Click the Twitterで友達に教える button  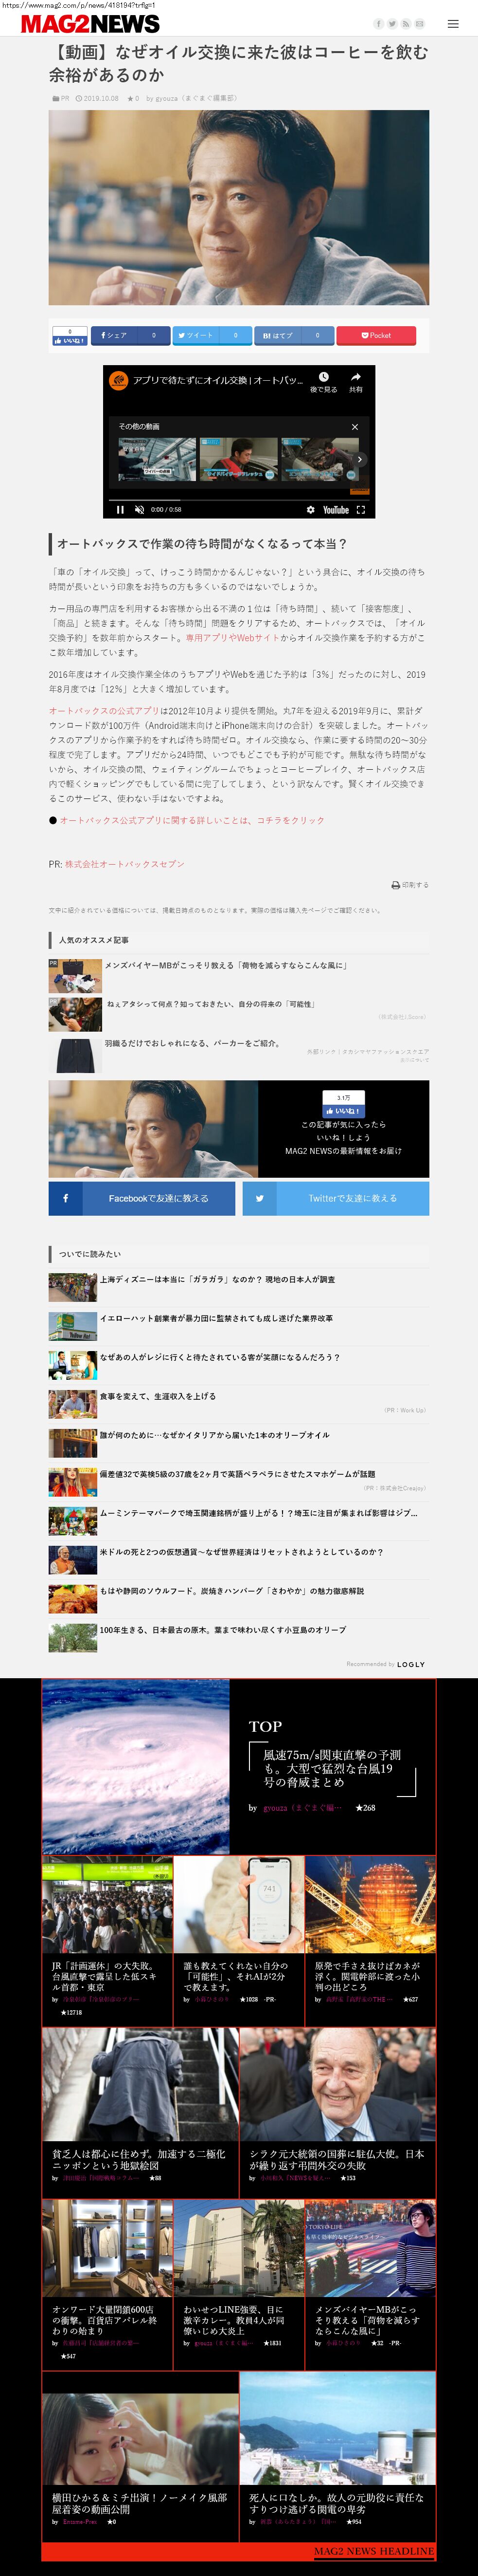pyautogui.click(x=336, y=1198)
